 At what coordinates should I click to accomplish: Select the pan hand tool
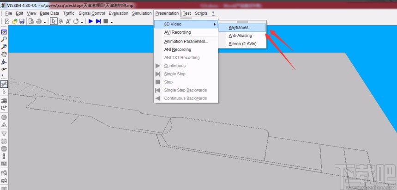click(x=4, y=54)
